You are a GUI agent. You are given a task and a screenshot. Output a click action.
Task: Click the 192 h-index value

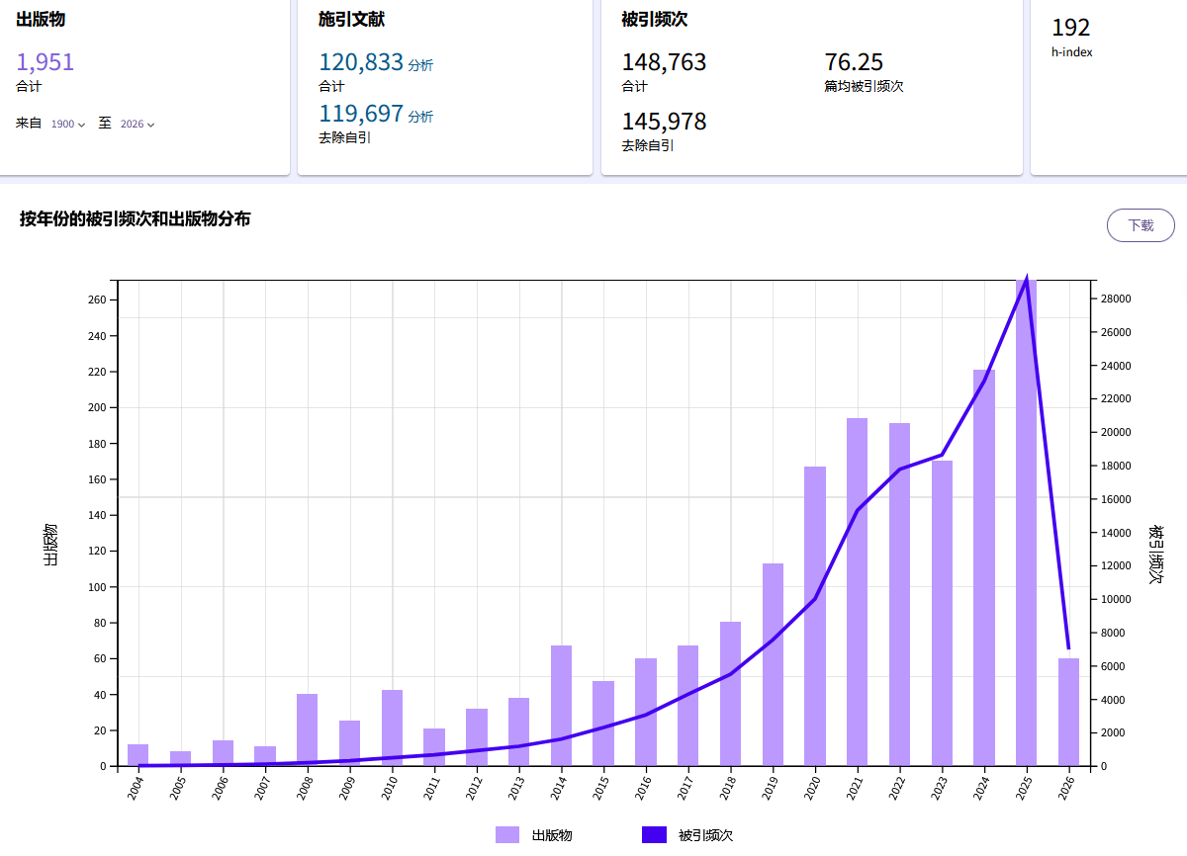(1070, 28)
